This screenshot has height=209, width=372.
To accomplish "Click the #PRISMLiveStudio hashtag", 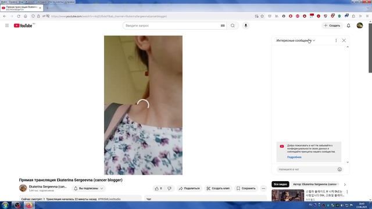I will (109, 199).
